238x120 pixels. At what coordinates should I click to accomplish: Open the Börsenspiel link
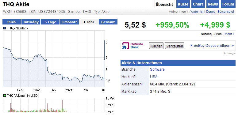(x=226, y=12)
